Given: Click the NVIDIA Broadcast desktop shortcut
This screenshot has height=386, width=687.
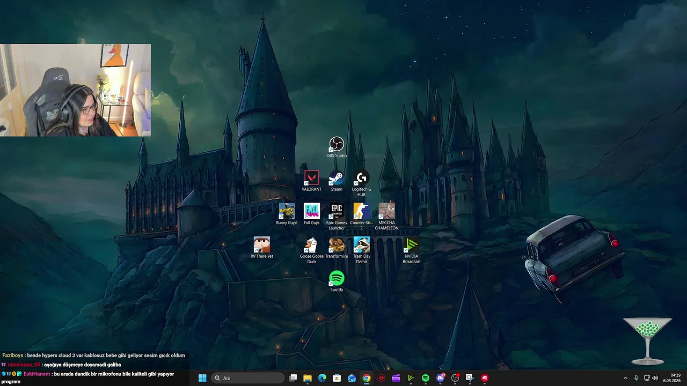Looking at the screenshot, I should (412, 250).
